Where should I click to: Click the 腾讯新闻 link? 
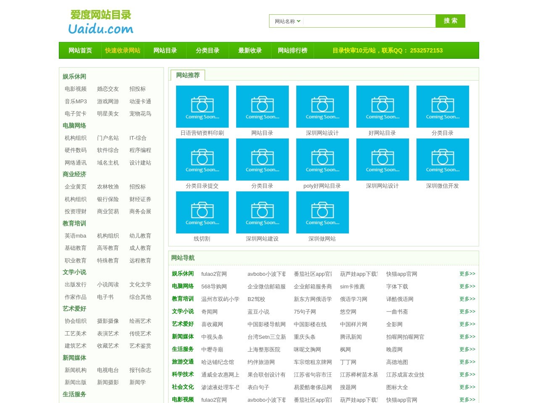(x=351, y=337)
